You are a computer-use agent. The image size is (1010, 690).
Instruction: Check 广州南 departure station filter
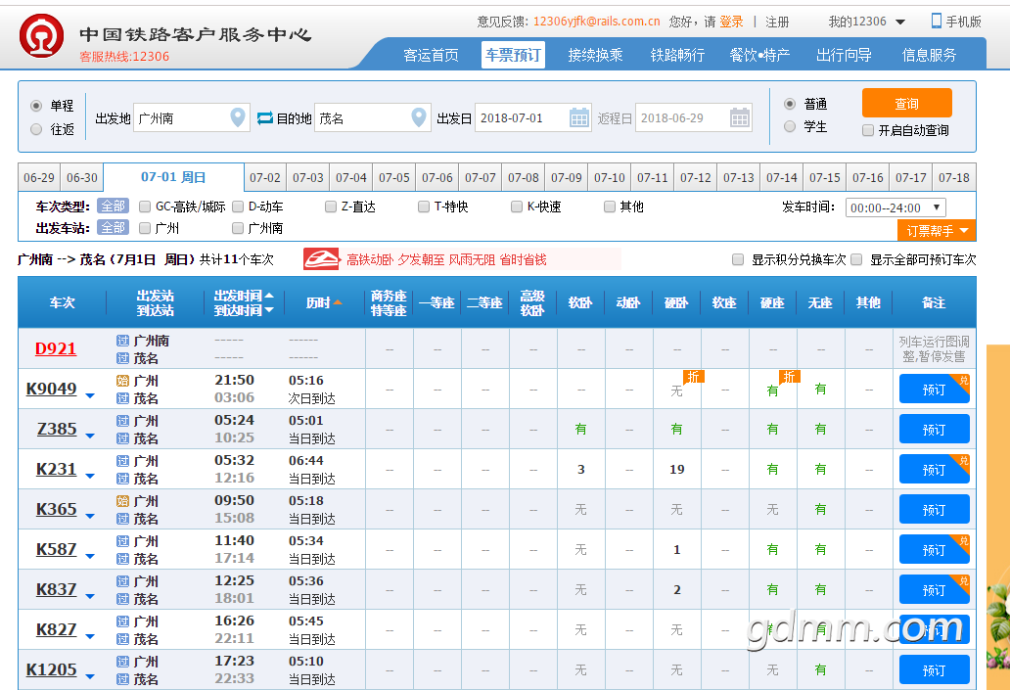tap(238, 228)
